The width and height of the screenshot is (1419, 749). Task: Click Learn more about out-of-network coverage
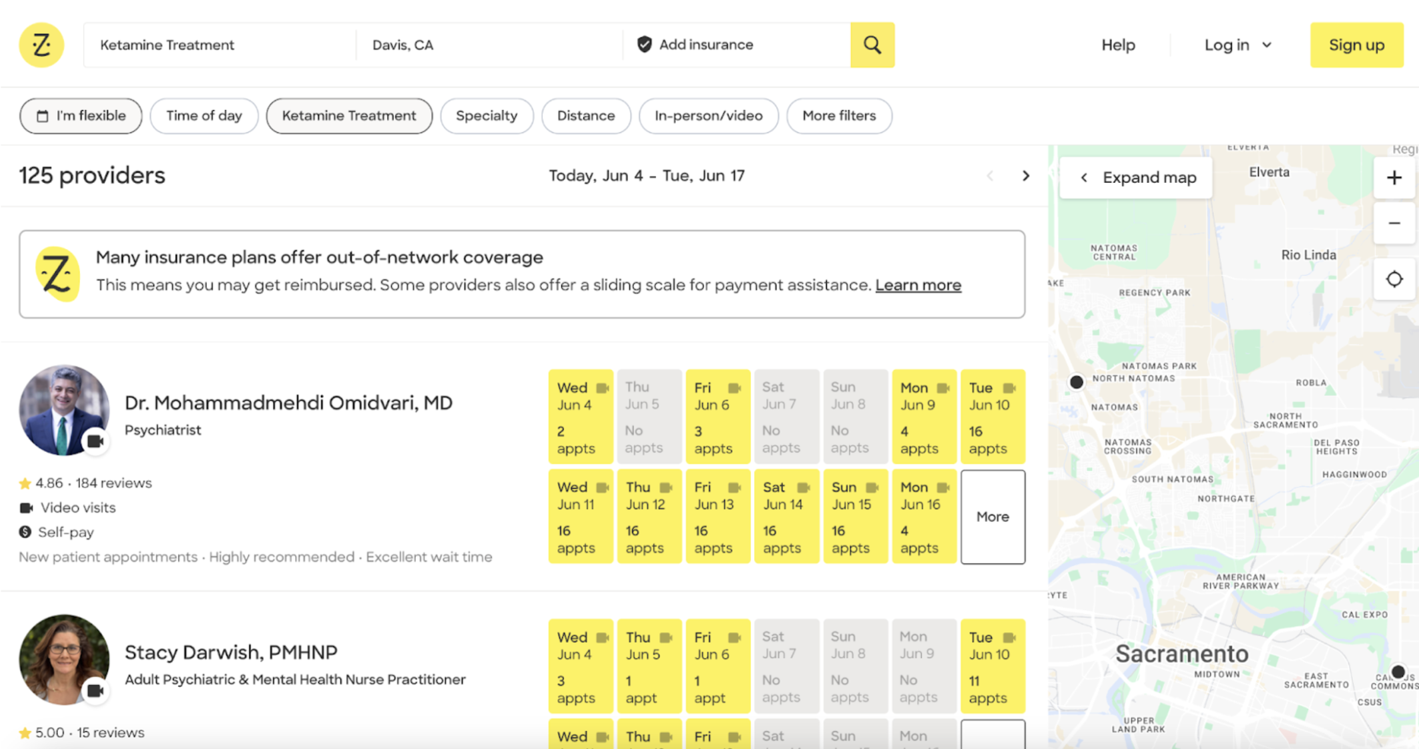click(918, 285)
